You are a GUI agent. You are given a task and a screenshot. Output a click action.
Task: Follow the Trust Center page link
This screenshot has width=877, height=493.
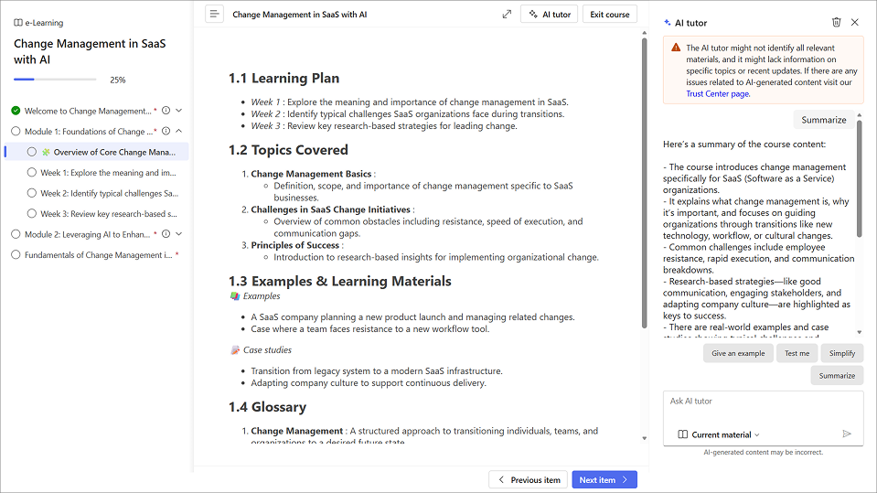point(718,93)
